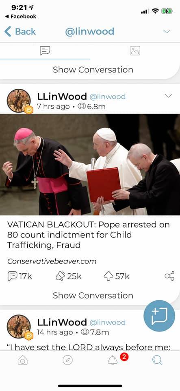Open comments on the 17k comment post
This screenshot has height=391, width=180.
(x=20, y=276)
